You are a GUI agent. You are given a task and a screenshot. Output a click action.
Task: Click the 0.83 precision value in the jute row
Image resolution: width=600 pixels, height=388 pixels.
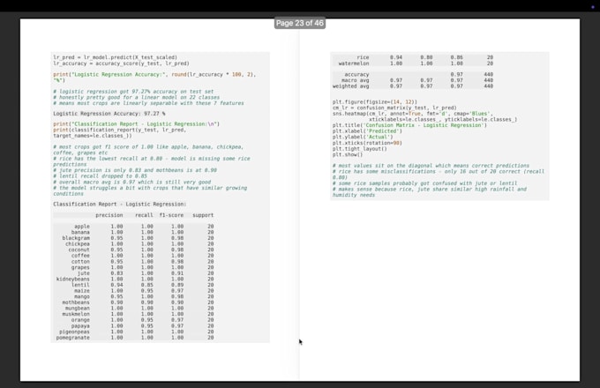click(x=116, y=273)
